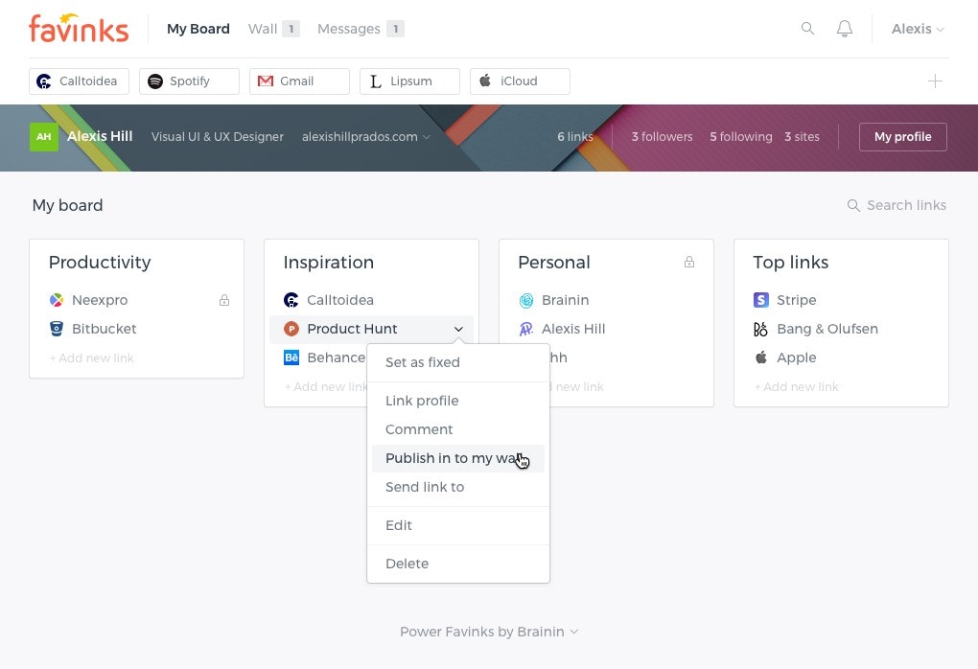This screenshot has height=669, width=978.
Task: Click the Messages count badge
Action: tap(395, 29)
